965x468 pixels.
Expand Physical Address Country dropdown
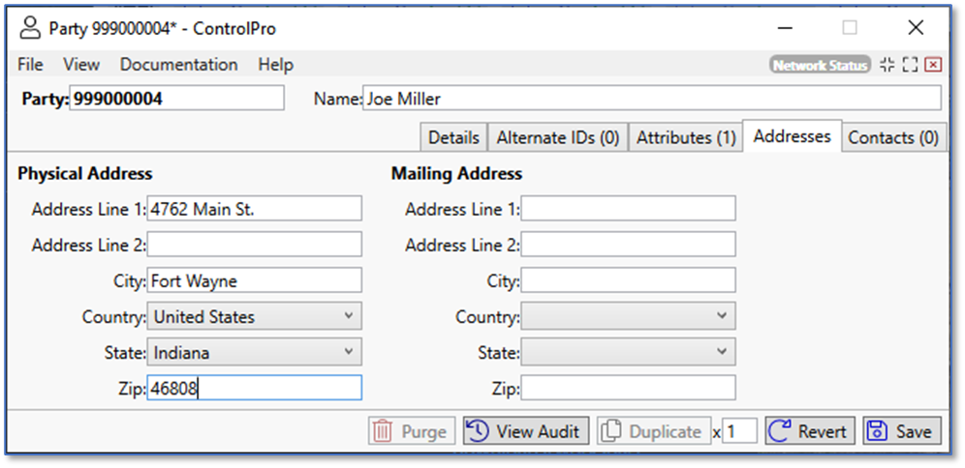[349, 317]
